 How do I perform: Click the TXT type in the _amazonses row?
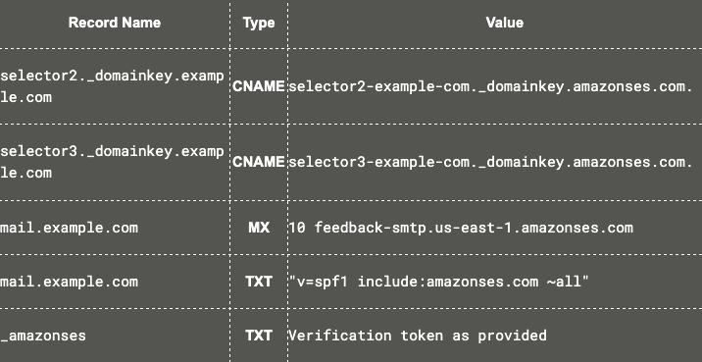(259, 336)
